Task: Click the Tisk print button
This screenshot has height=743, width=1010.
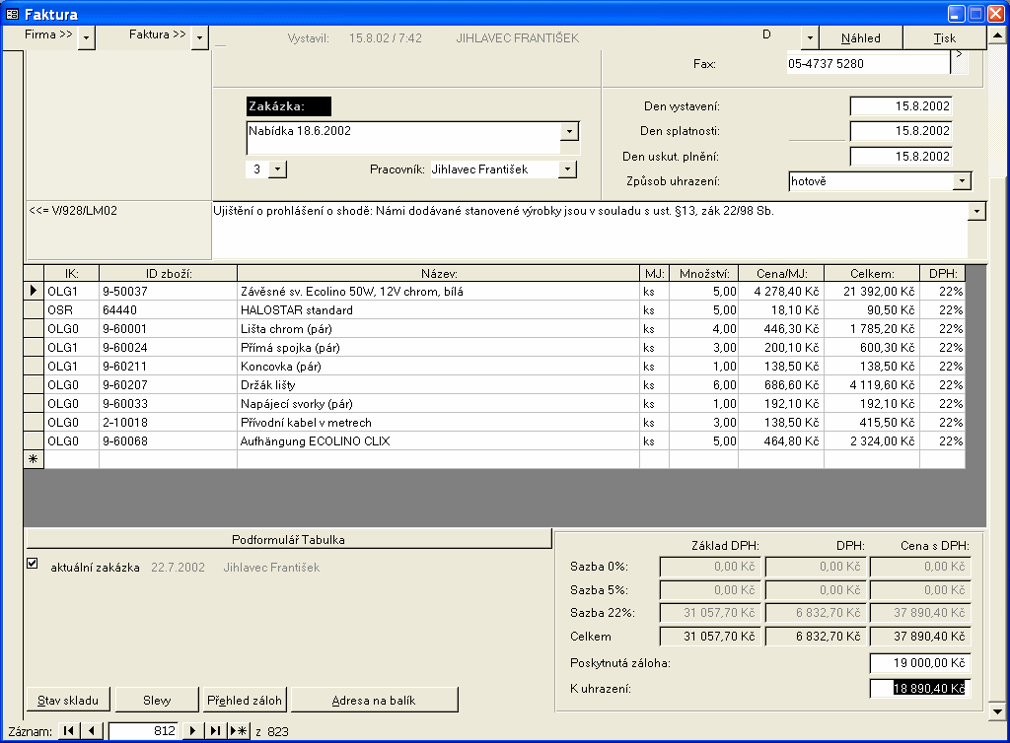Action: [x=944, y=38]
